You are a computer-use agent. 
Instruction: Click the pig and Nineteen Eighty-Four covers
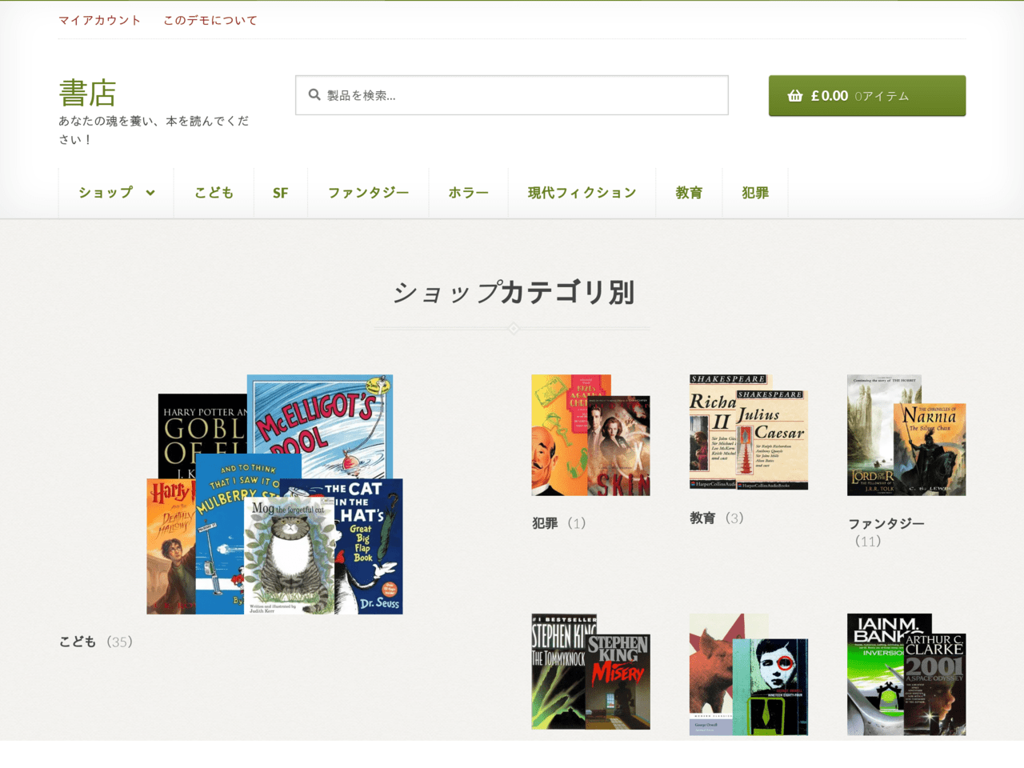(749, 674)
